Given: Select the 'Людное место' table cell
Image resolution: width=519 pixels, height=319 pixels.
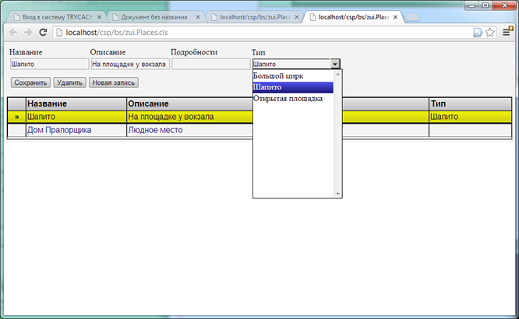Looking at the screenshot, I should [x=189, y=130].
